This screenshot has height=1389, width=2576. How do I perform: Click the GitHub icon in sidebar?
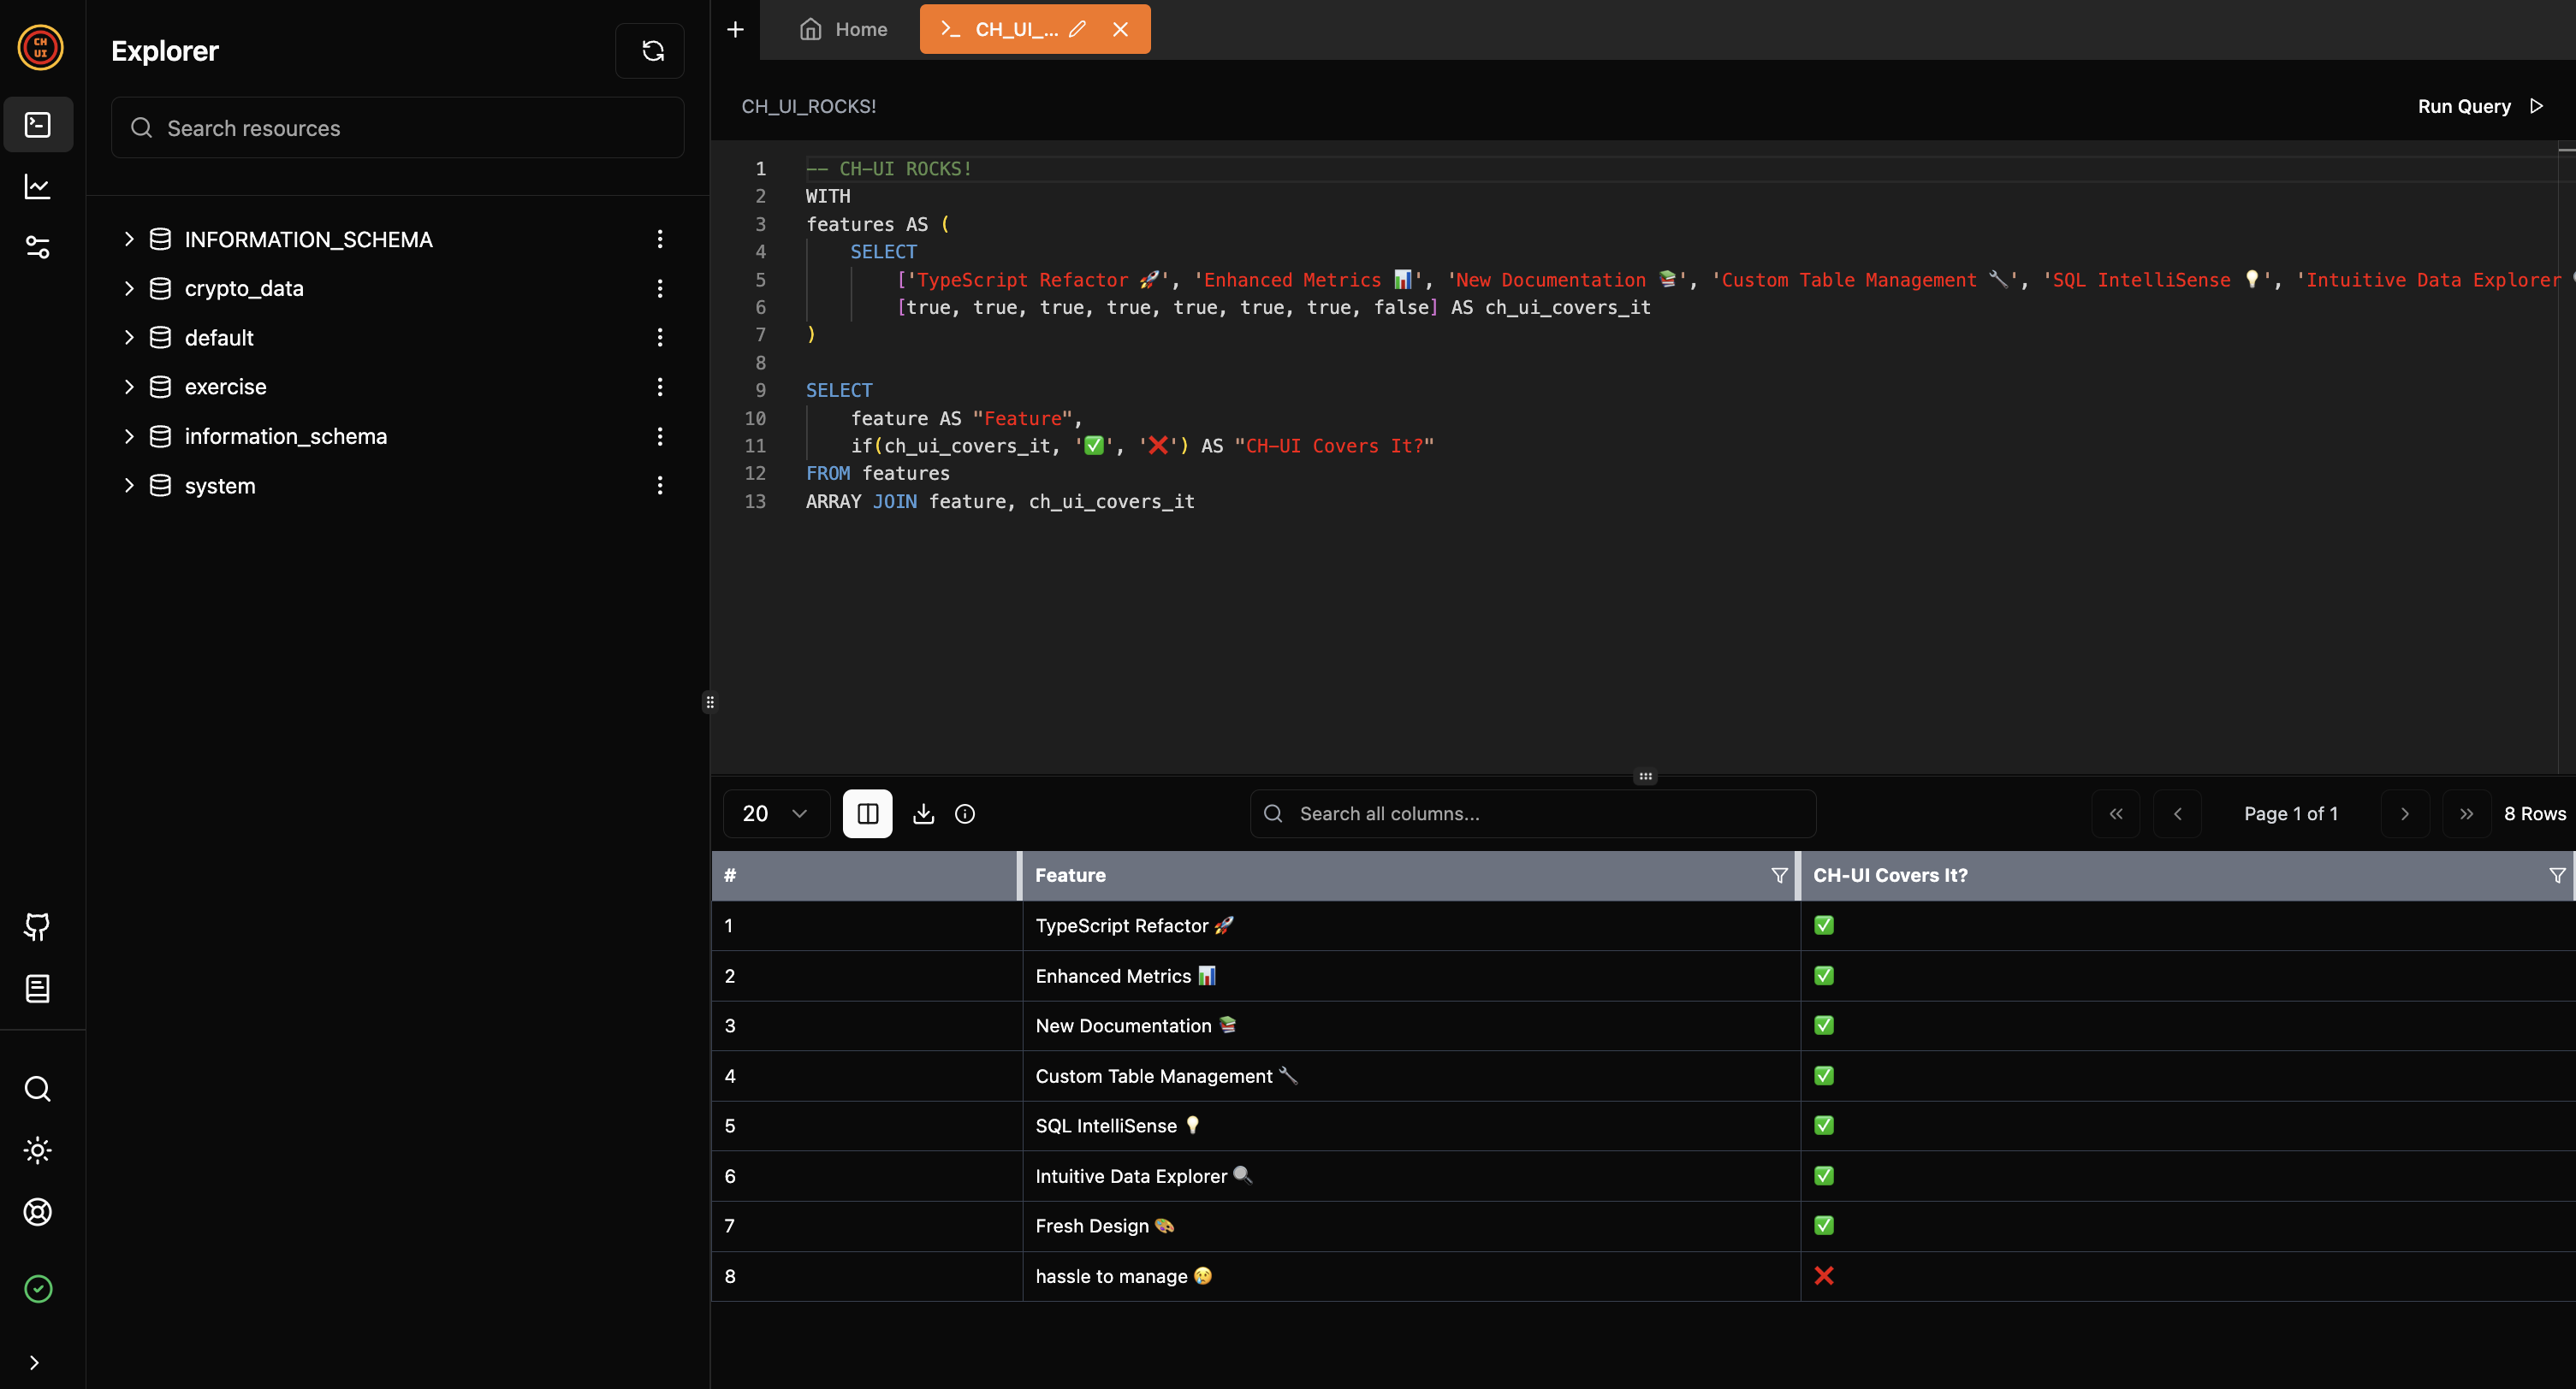(37, 926)
